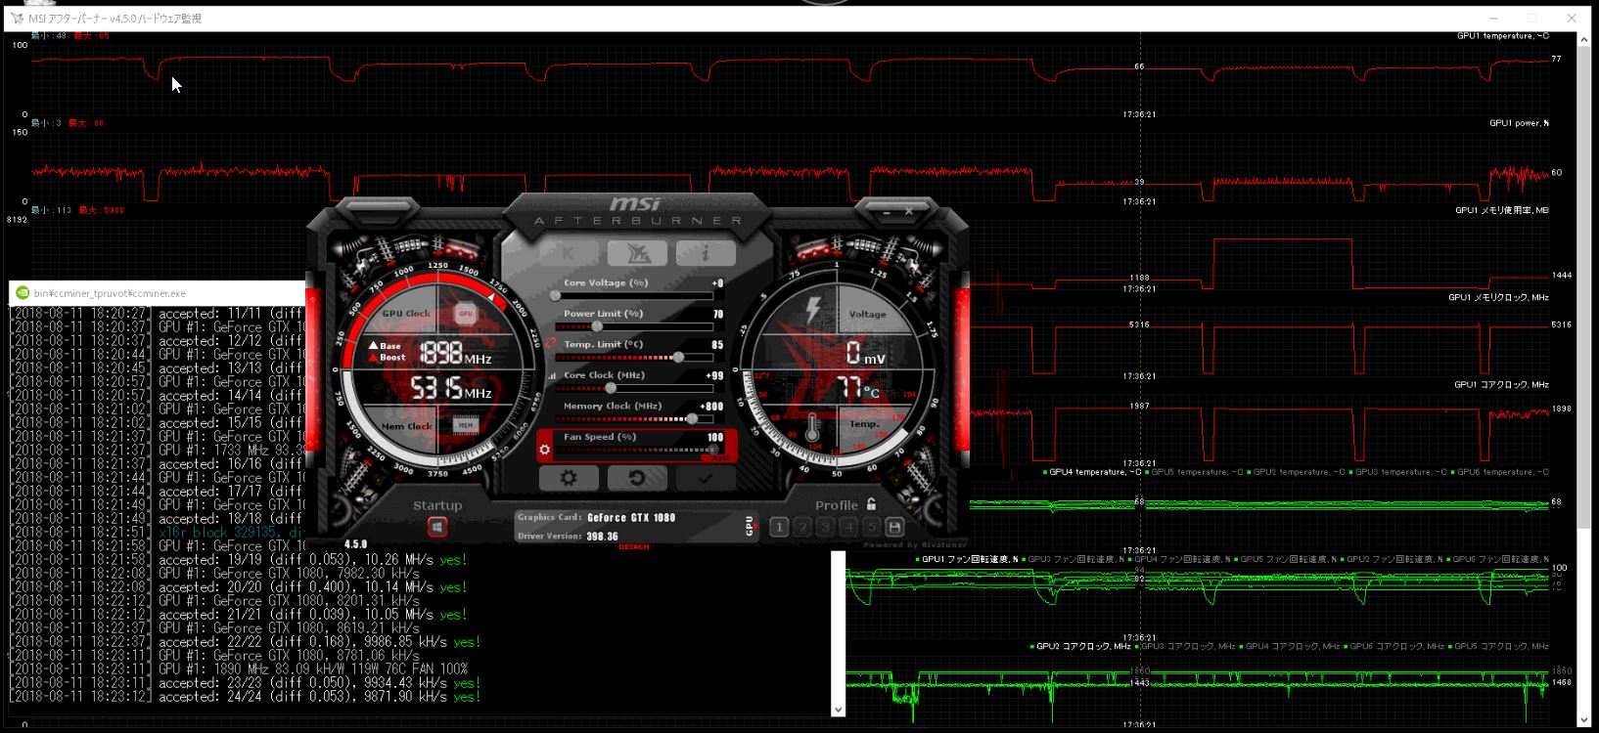Click the Temp. Limit slider handle
1599x733 pixels.
point(678,357)
